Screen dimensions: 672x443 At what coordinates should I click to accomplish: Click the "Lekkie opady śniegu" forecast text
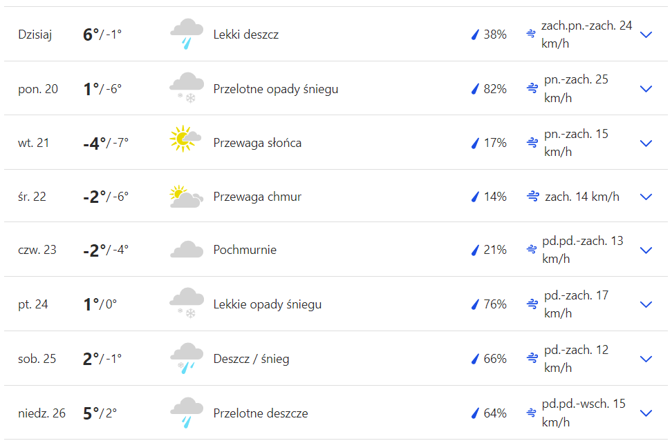(267, 304)
